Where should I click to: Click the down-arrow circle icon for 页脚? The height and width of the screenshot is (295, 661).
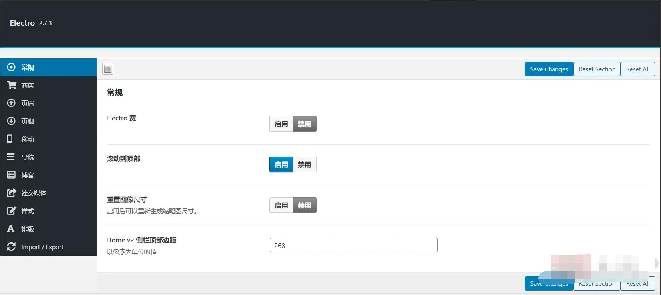11,121
